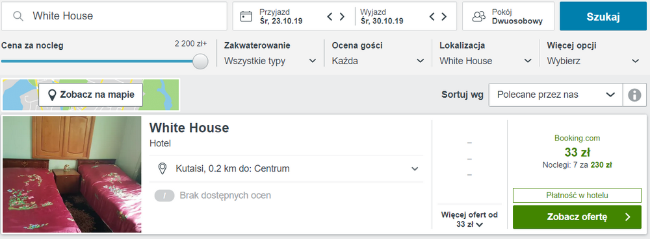Open the Zakwaterowanie type dropdown
The image size is (650, 239).
click(270, 61)
